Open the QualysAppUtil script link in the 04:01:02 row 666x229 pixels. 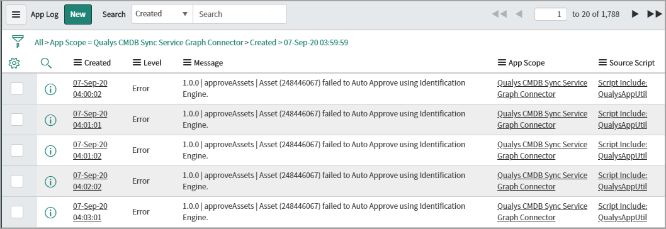point(623,150)
